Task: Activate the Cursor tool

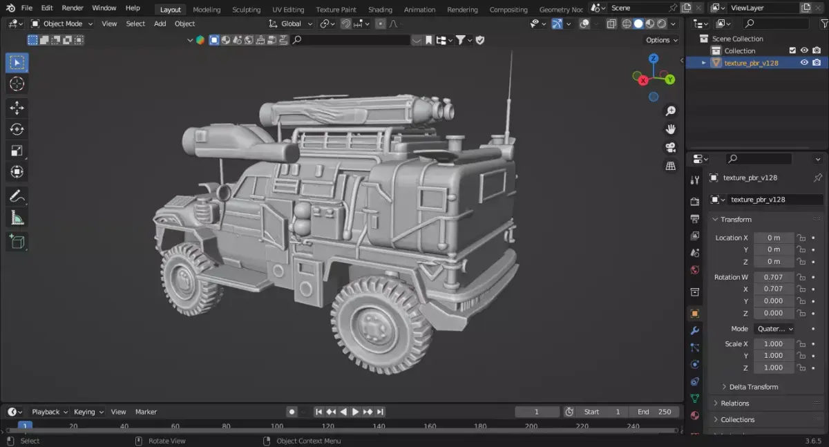Action: pos(17,84)
